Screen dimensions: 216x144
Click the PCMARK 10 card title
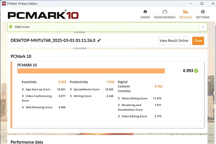click(27, 65)
